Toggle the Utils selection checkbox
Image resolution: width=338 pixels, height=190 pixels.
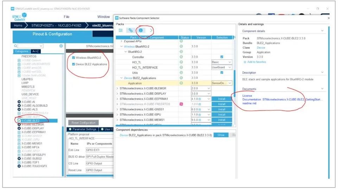point(222,72)
